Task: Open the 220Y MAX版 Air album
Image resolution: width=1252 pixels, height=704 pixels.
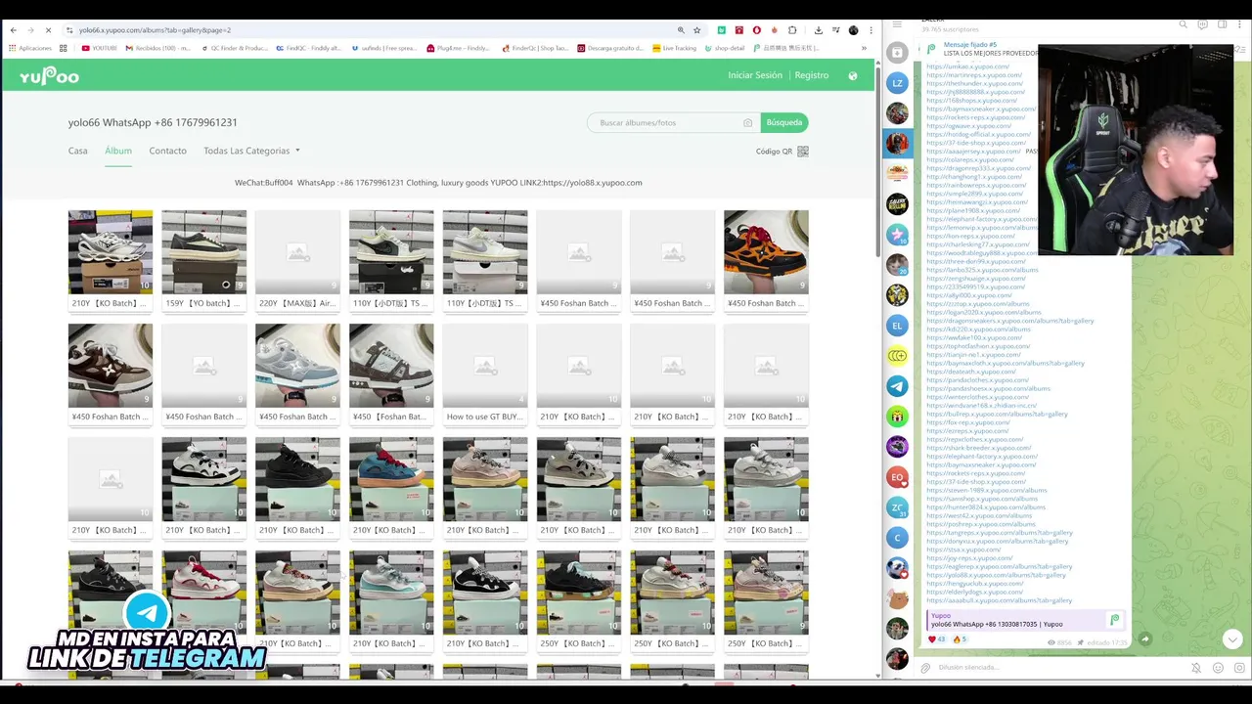Action: click(298, 260)
